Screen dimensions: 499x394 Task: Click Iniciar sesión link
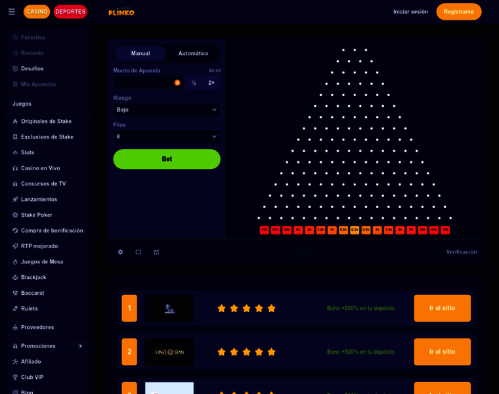coord(410,12)
